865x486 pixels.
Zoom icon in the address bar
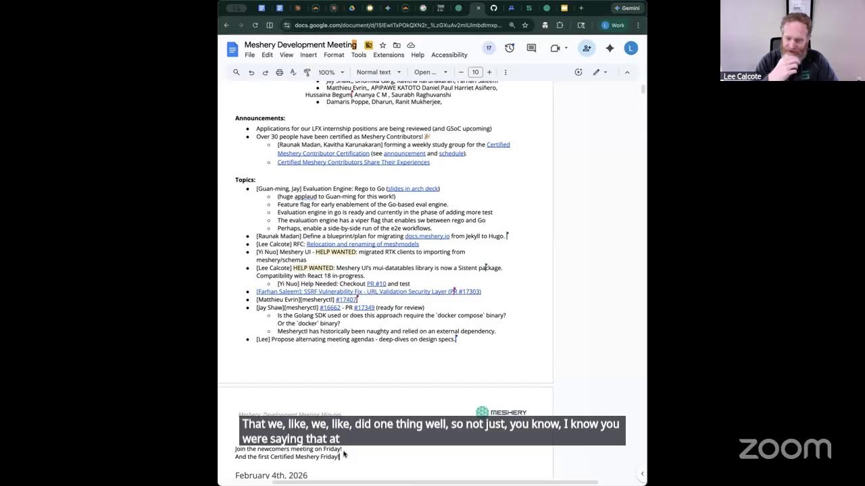tap(512, 25)
